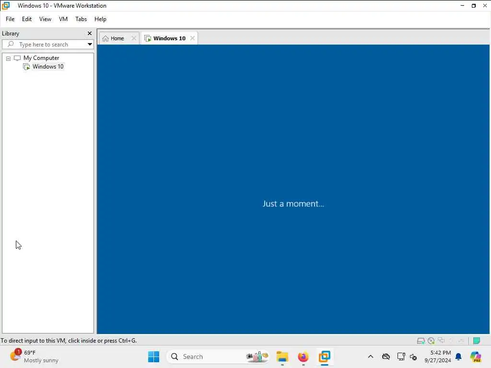Close the Home tab
The width and height of the screenshot is (491, 368).
tap(134, 38)
